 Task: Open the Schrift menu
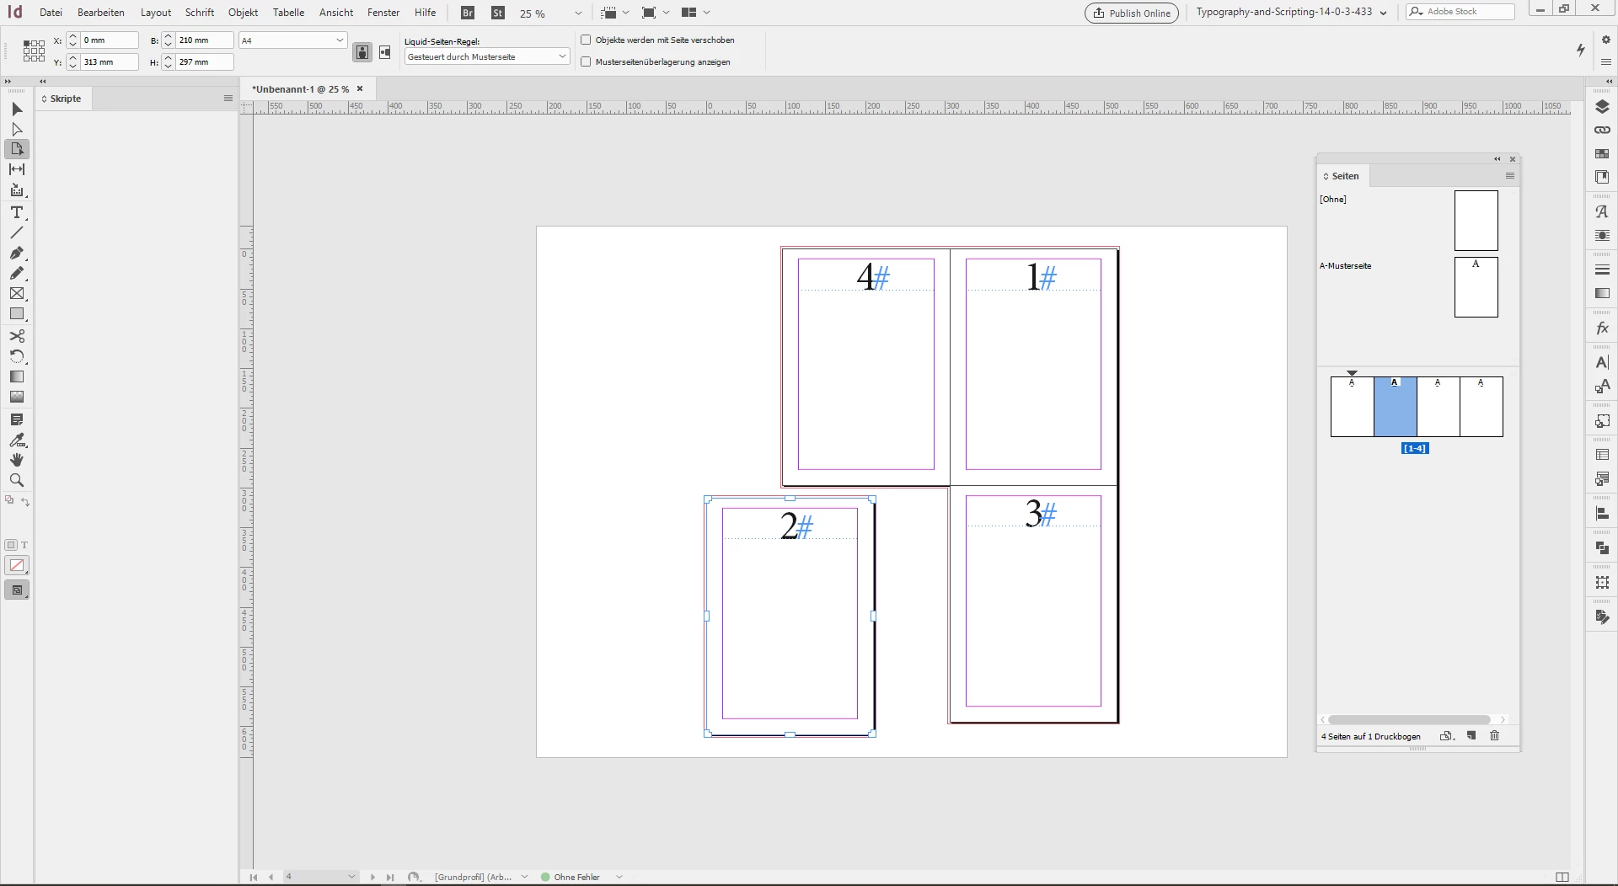200,13
